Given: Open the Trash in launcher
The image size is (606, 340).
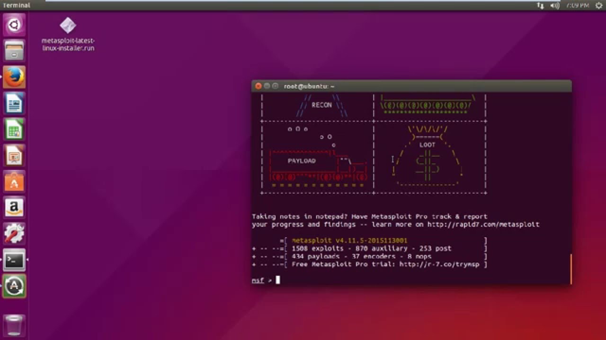Looking at the screenshot, I should 14,325.
